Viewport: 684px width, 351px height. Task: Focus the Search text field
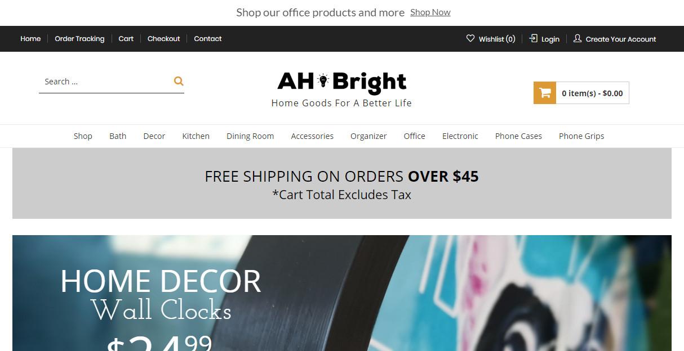[x=106, y=82]
